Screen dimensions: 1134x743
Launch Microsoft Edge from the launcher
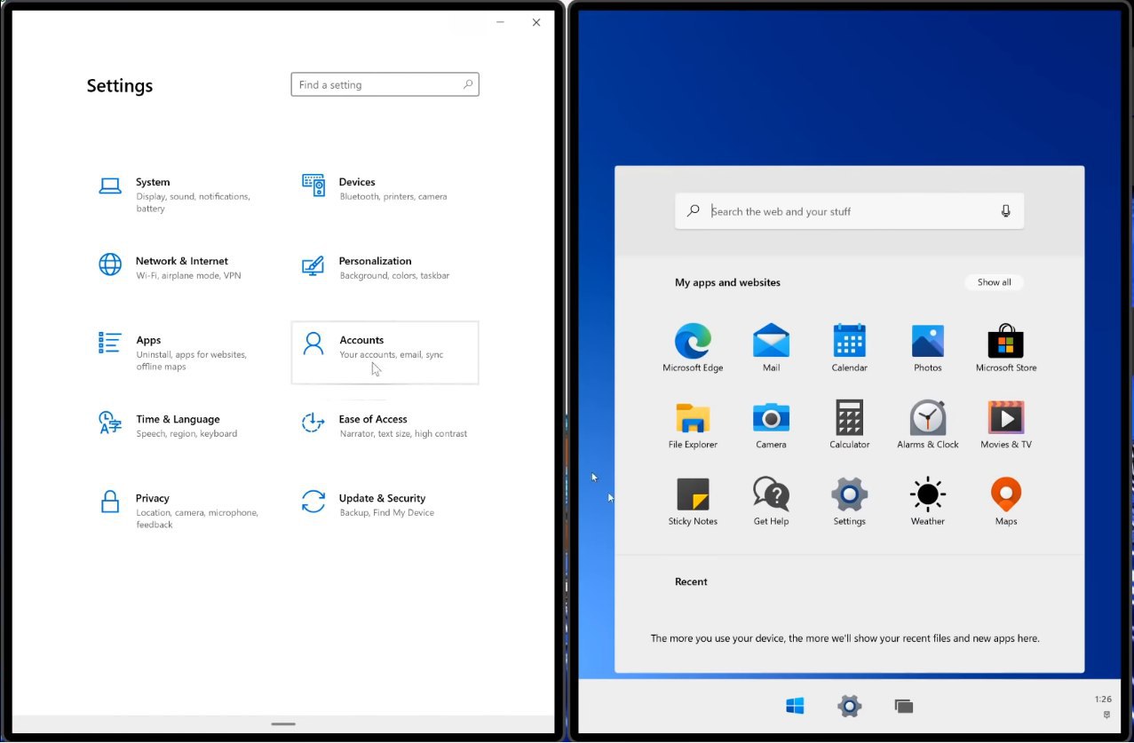pyautogui.click(x=693, y=347)
